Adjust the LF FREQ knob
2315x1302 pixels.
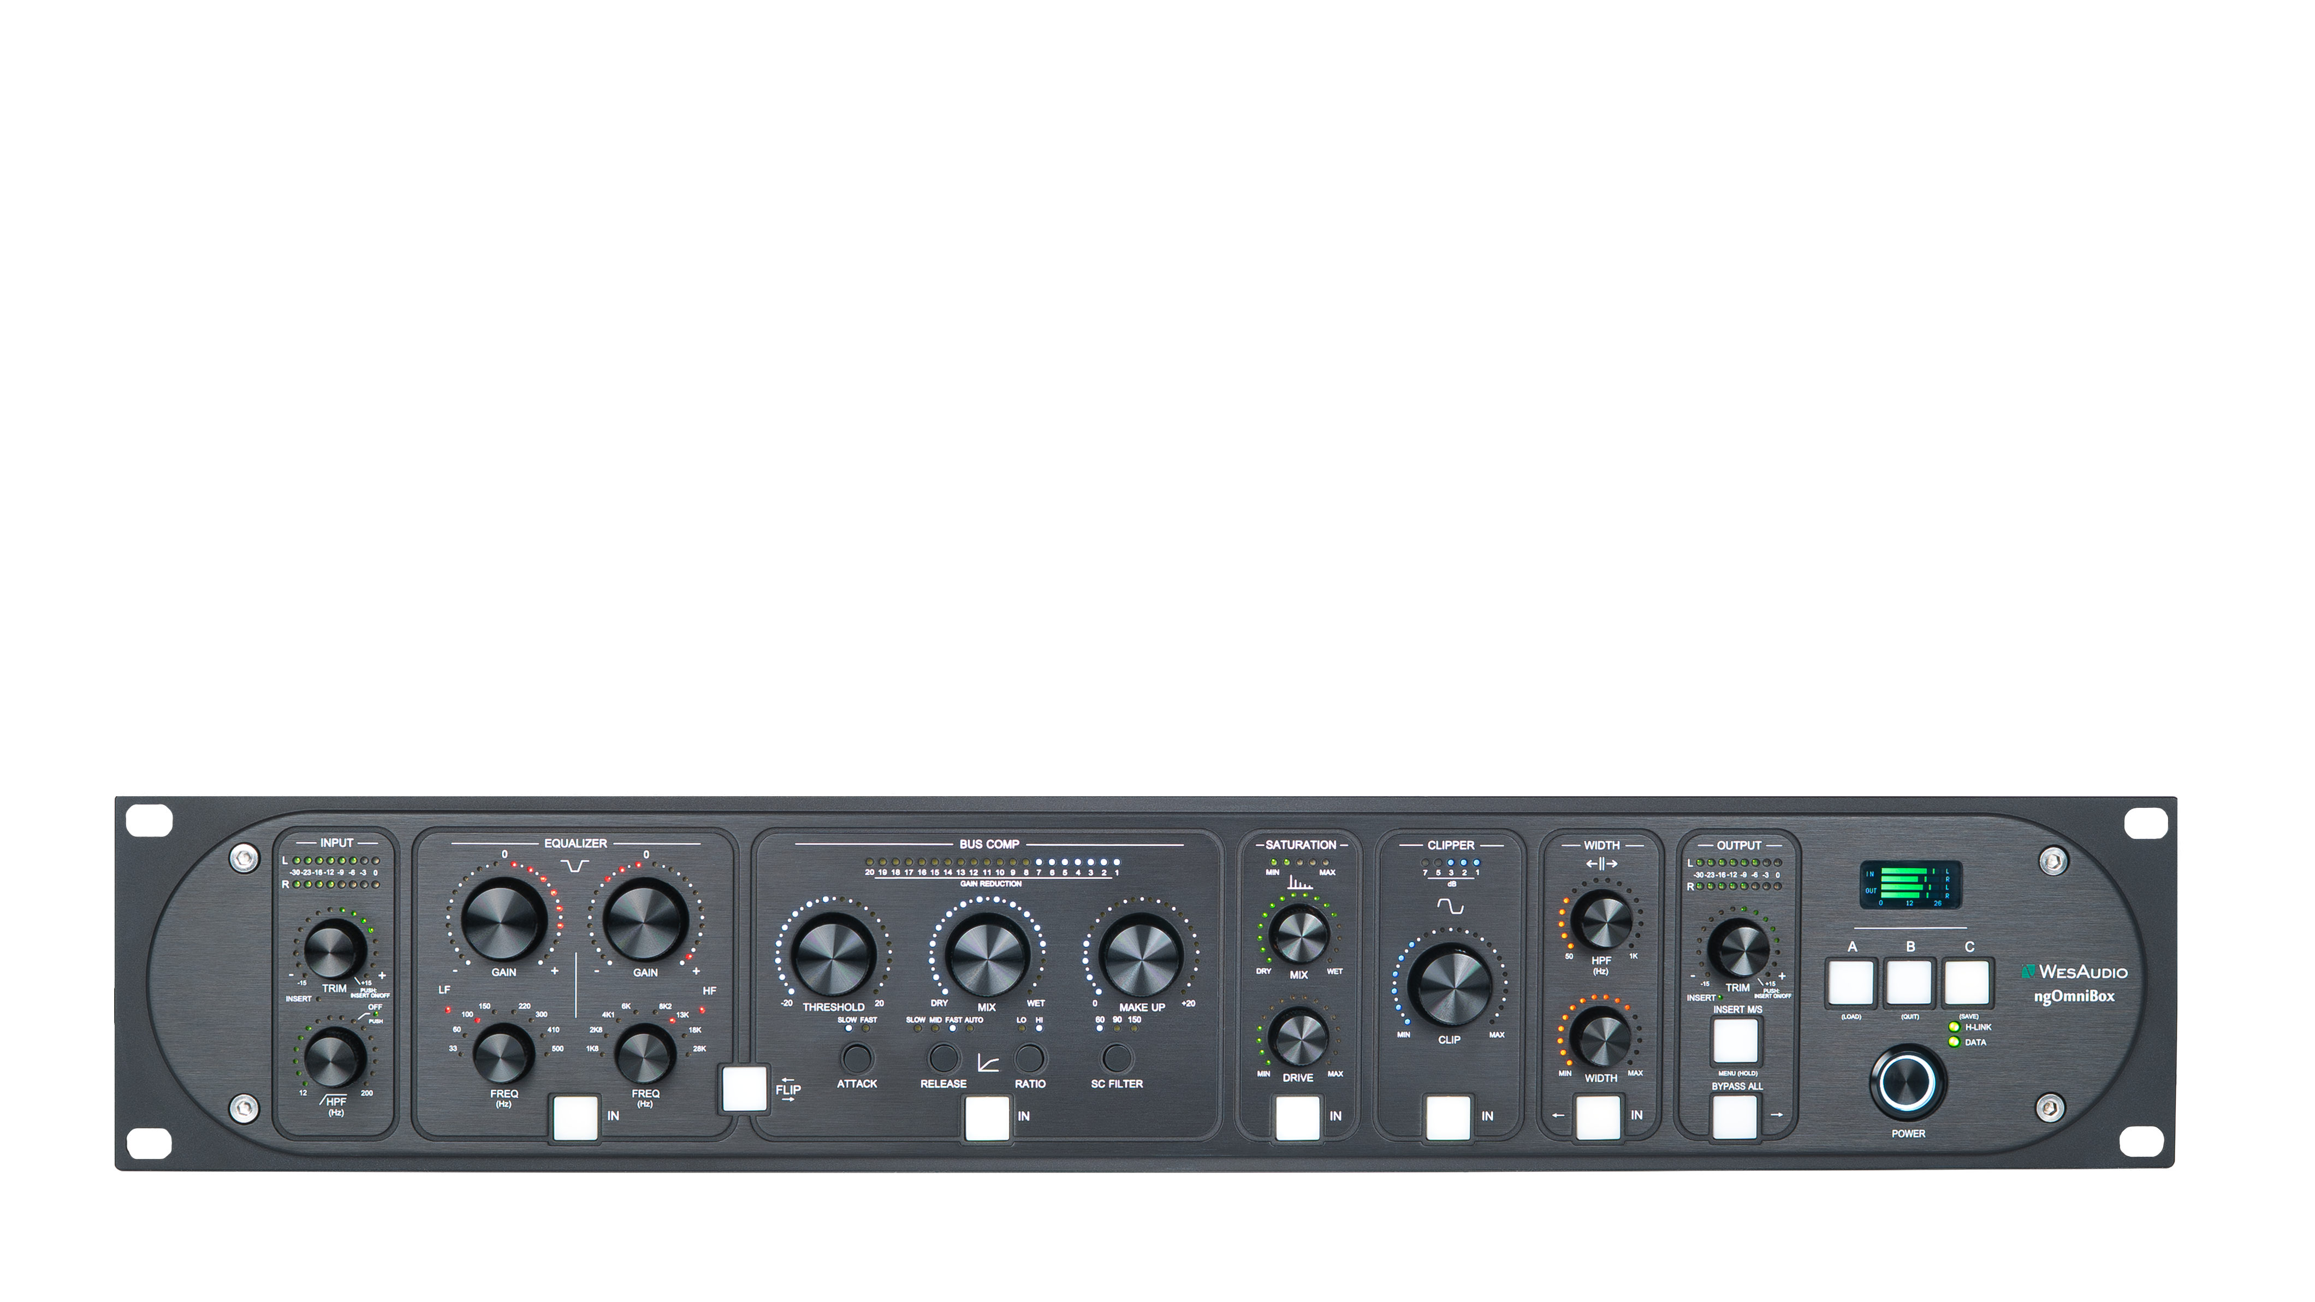tap(504, 1054)
